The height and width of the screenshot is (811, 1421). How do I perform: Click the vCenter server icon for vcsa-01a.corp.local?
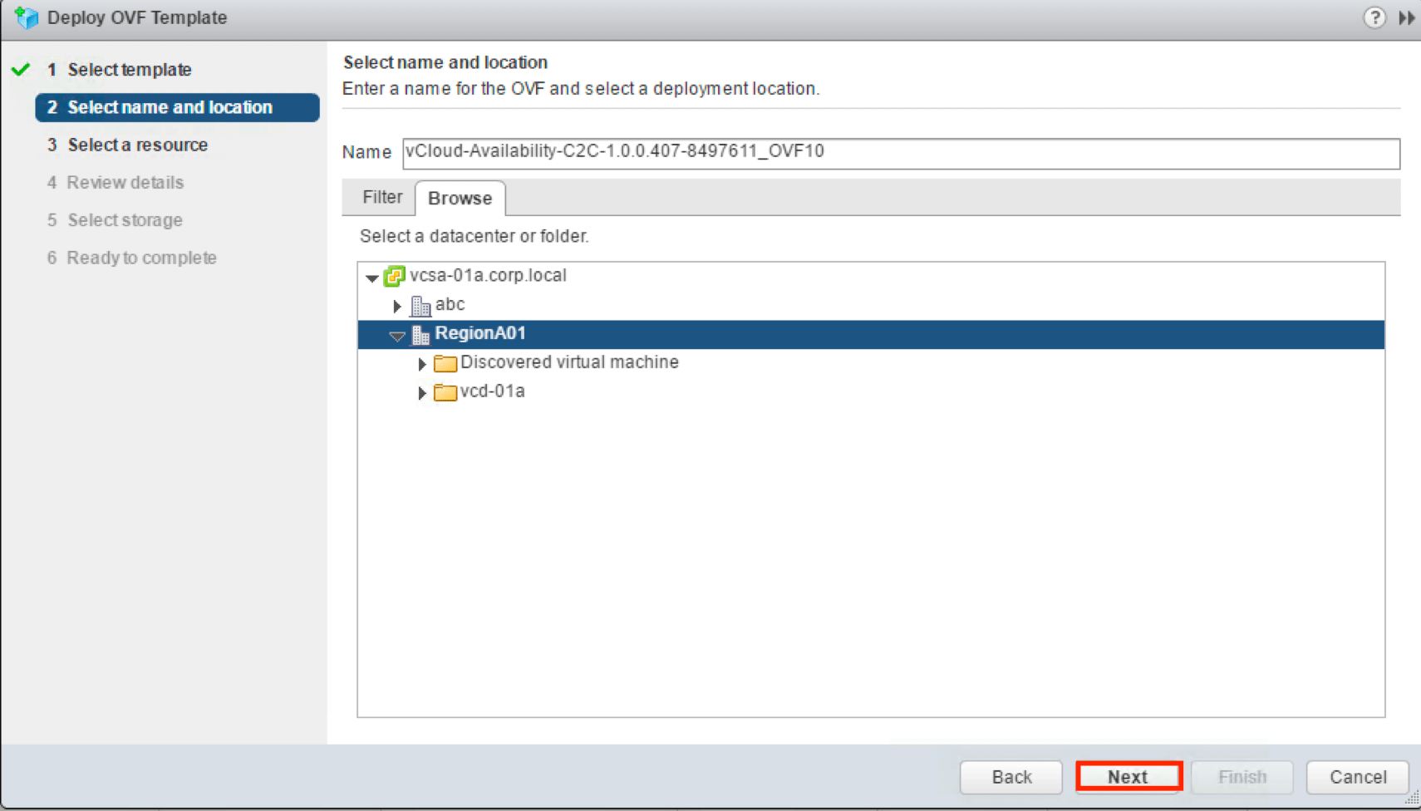click(x=394, y=276)
